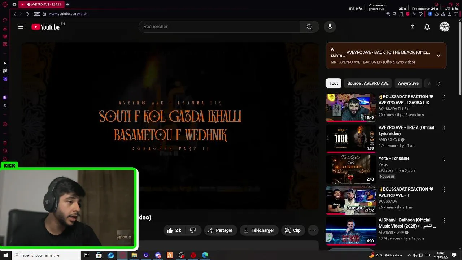Open more actions below the video

[313, 230]
